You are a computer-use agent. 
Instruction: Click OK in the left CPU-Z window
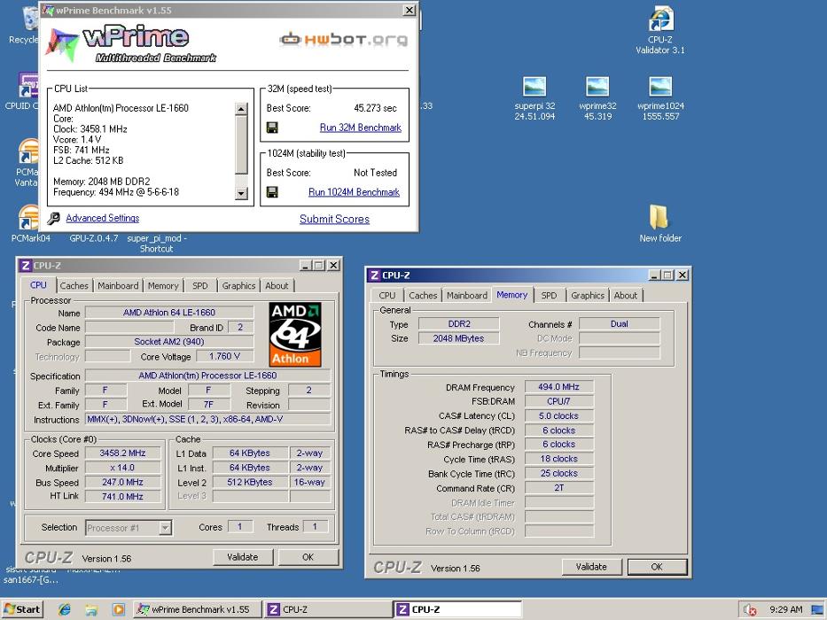tap(308, 557)
